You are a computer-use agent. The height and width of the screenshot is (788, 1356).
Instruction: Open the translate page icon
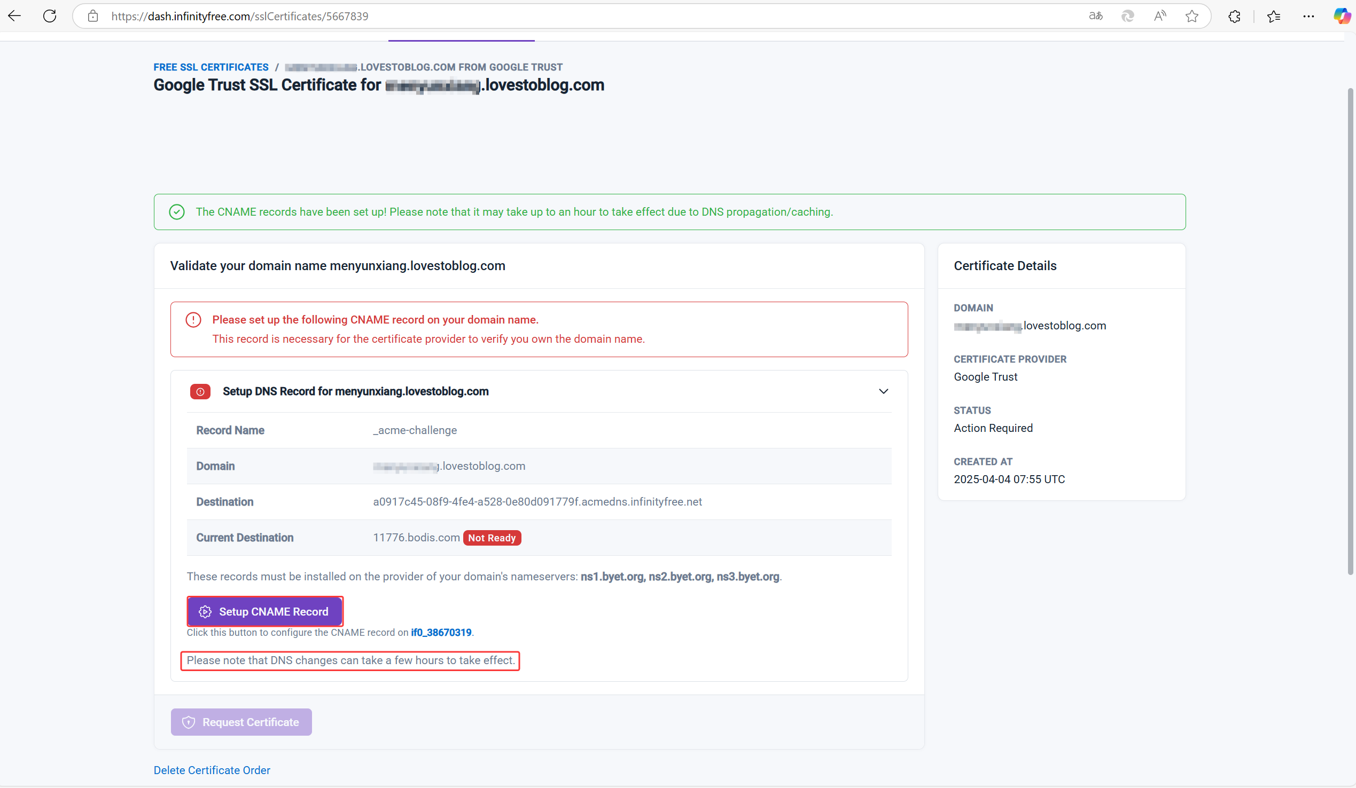coord(1096,16)
